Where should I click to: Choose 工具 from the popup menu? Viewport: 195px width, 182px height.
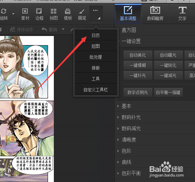[96, 79]
